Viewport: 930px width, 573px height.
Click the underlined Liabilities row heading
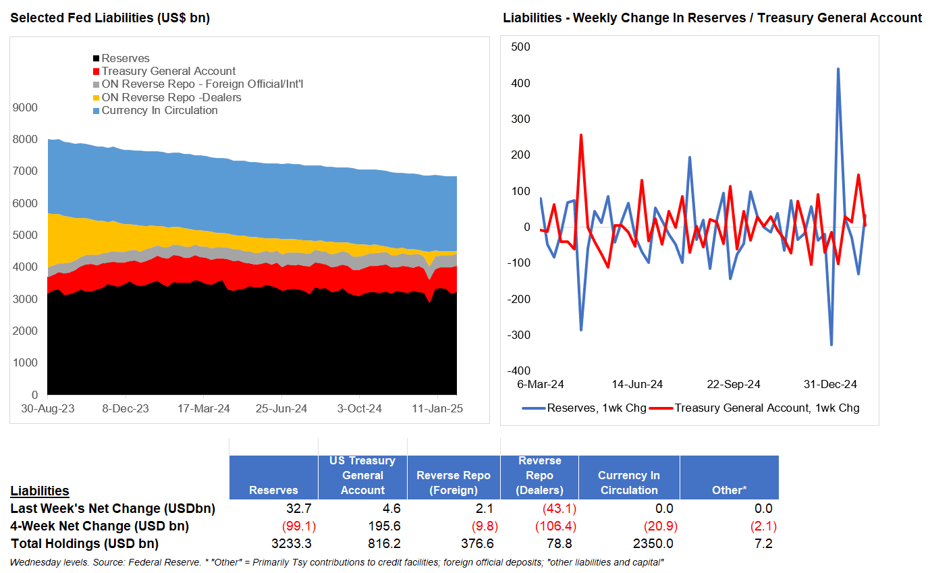(x=40, y=491)
